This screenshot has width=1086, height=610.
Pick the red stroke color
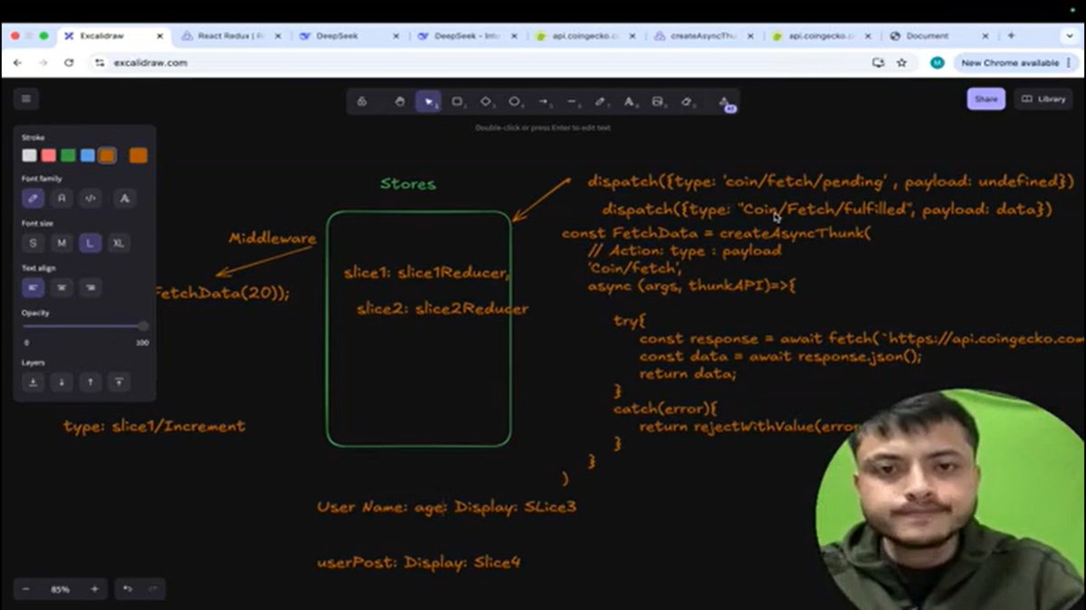click(49, 155)
